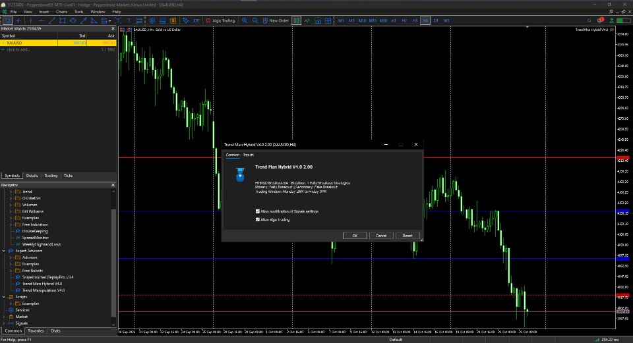Open New Order from toolbar
Image resolution: width=633 pixels, height=343 pixels.
point(276,20)
